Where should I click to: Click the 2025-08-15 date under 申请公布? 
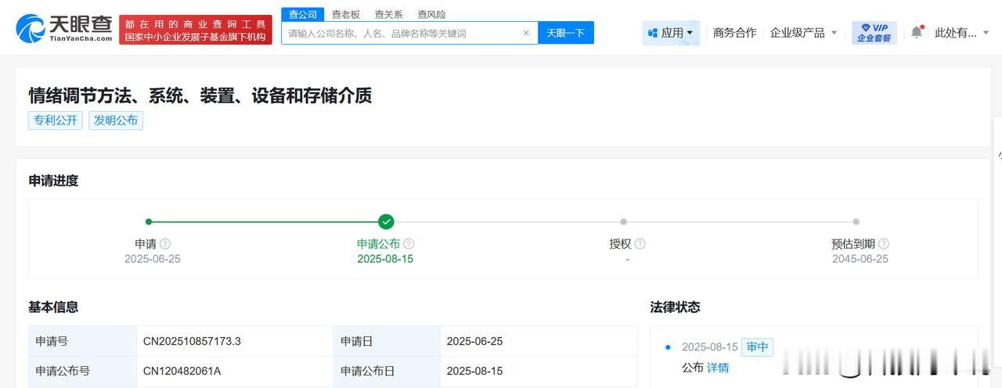(385, 259)
